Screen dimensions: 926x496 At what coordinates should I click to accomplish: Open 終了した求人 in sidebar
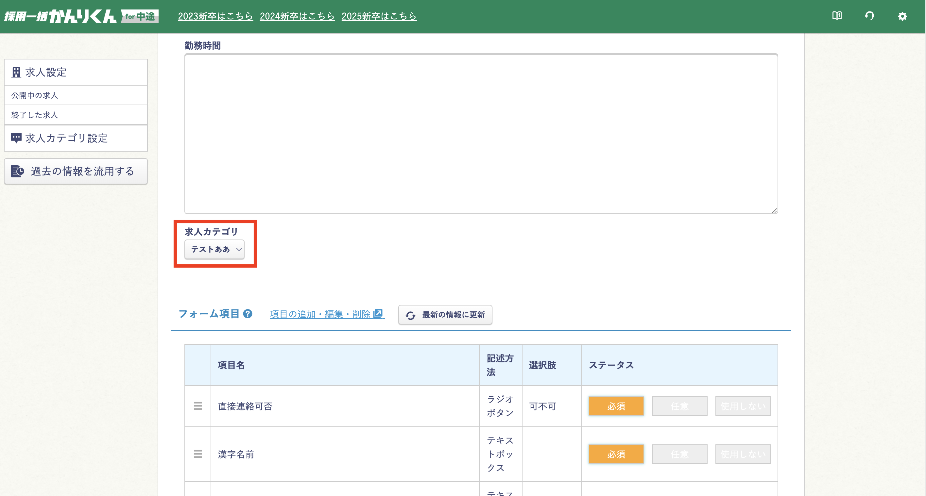coord(35,115)
